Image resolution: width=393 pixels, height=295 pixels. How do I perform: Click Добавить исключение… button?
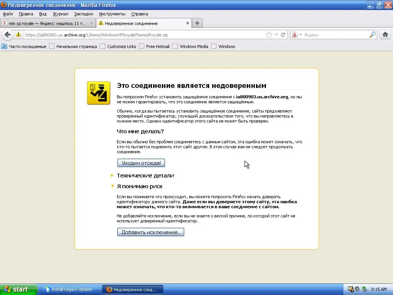point(150,232)
